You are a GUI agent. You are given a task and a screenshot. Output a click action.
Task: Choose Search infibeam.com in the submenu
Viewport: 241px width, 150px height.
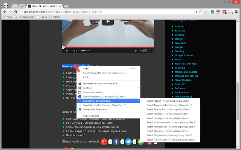tap(170, 122)
